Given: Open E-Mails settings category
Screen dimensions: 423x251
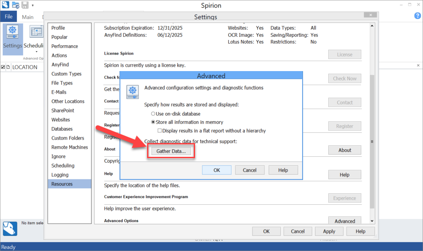Looking at the screenshot, I should (x=69, y=92).
